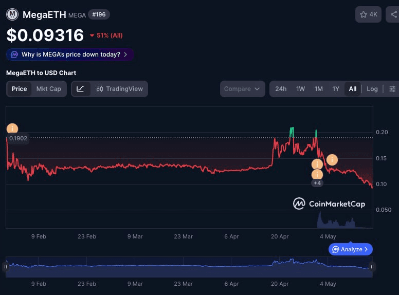Open the share button
The width and height of the screenshot is (399, 295).
(393, 14)
